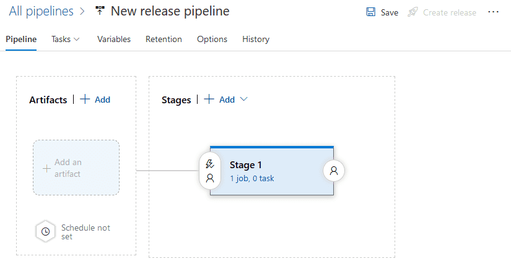Viewport: 511px width, 277px height.
Task: Click the 'Add an artifact' placeholder box
Action: coord(76,168)
